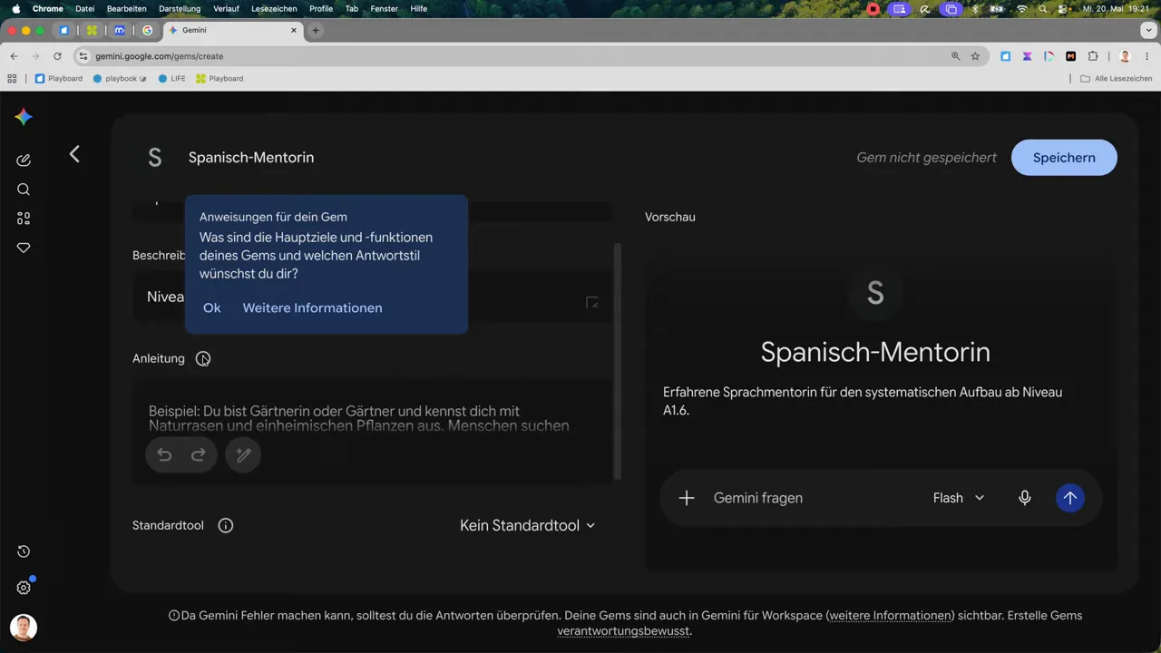This screenshot has height=653, width=1161.
Task: Undo the last instruction edit
Action: 164,455
